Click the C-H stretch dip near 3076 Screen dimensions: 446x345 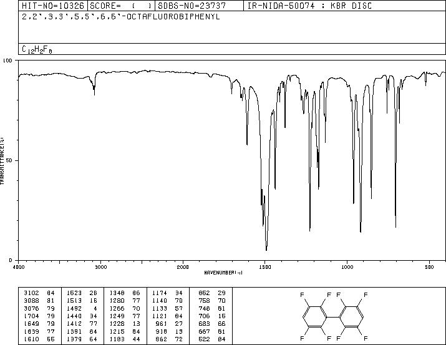tap(94, 94)
